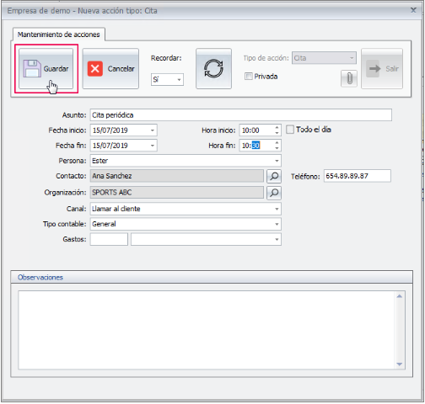Increase Hora inicio with up arrow

coord(277,128)
